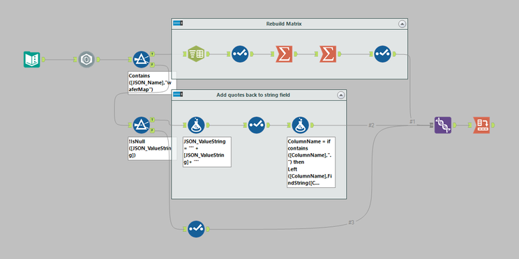The image size is (519, 259).
Task: Click the T anchor of the Contains filter
Action: (151, 54)
